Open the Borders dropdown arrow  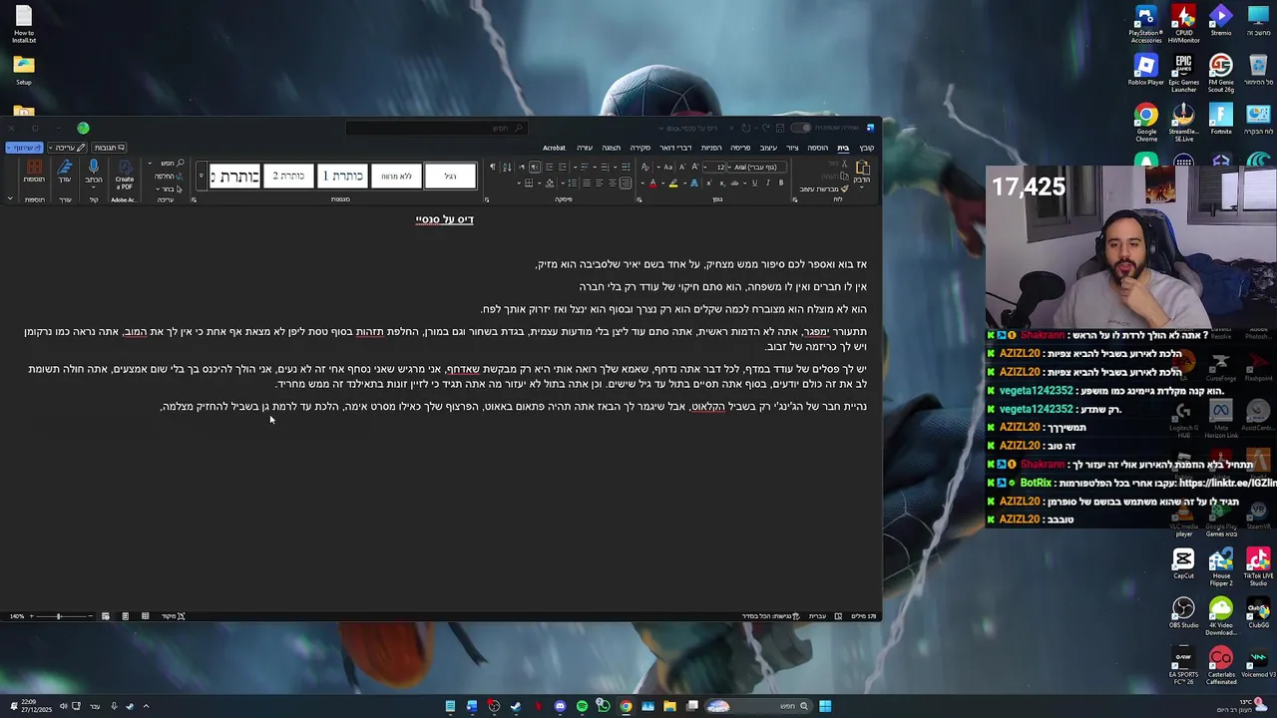coord(519,182)
